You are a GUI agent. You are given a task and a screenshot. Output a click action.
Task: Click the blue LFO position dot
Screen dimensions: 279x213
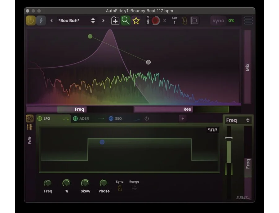[102, 142]
